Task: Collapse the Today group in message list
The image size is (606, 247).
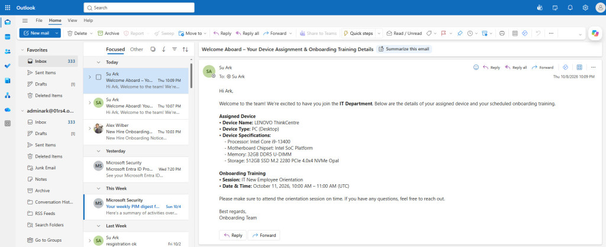Action: [99, 62]
